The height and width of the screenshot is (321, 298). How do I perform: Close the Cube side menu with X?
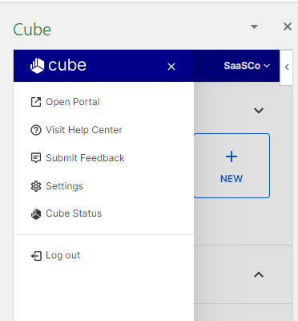[171, 67]
